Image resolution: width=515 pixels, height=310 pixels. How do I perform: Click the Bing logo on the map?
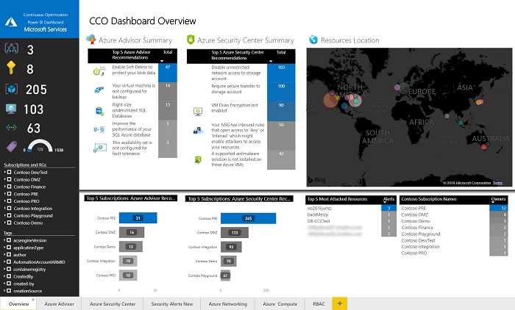coord(316,180)
